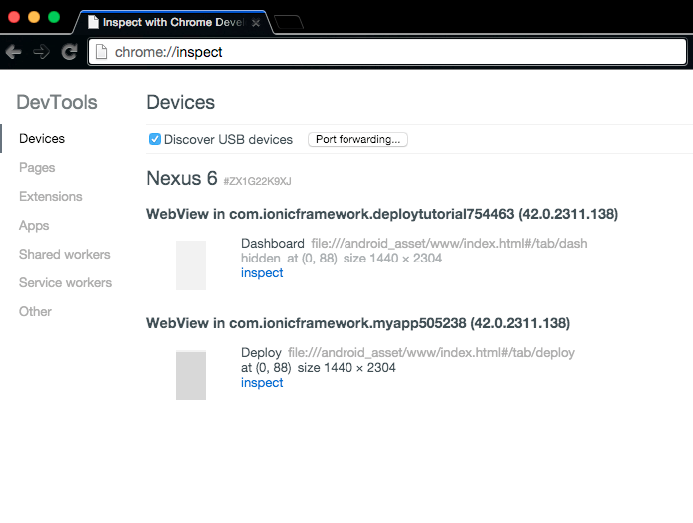This screenshot has height=523, width=693.
Task: Click the green maximize window button
Action: click(x=54, y=17)
